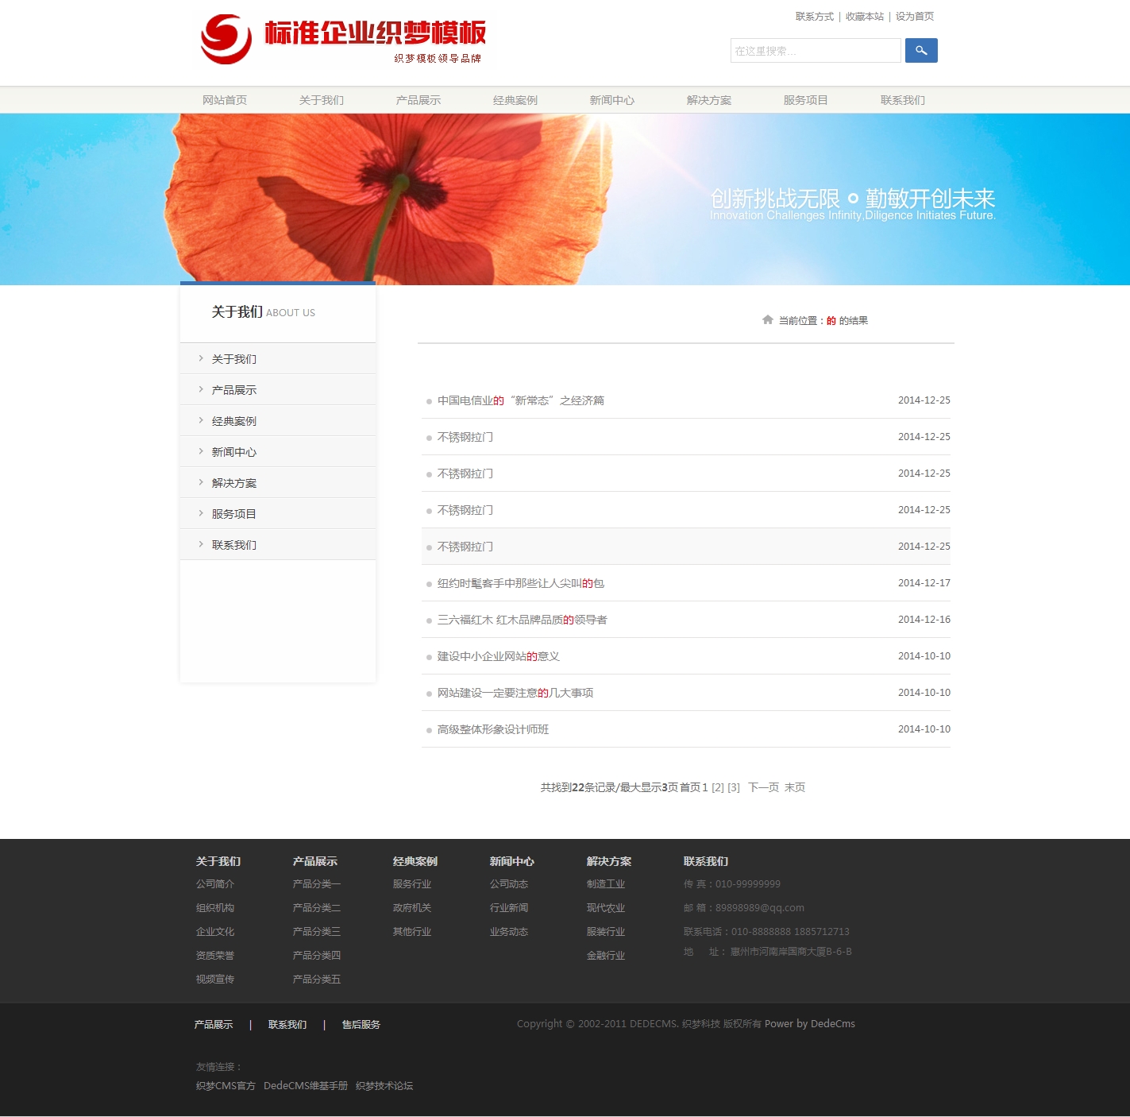This screenshot has width=1130, height=1117.
Task: Click the blue magnifier search button
Action: (921, 51)
